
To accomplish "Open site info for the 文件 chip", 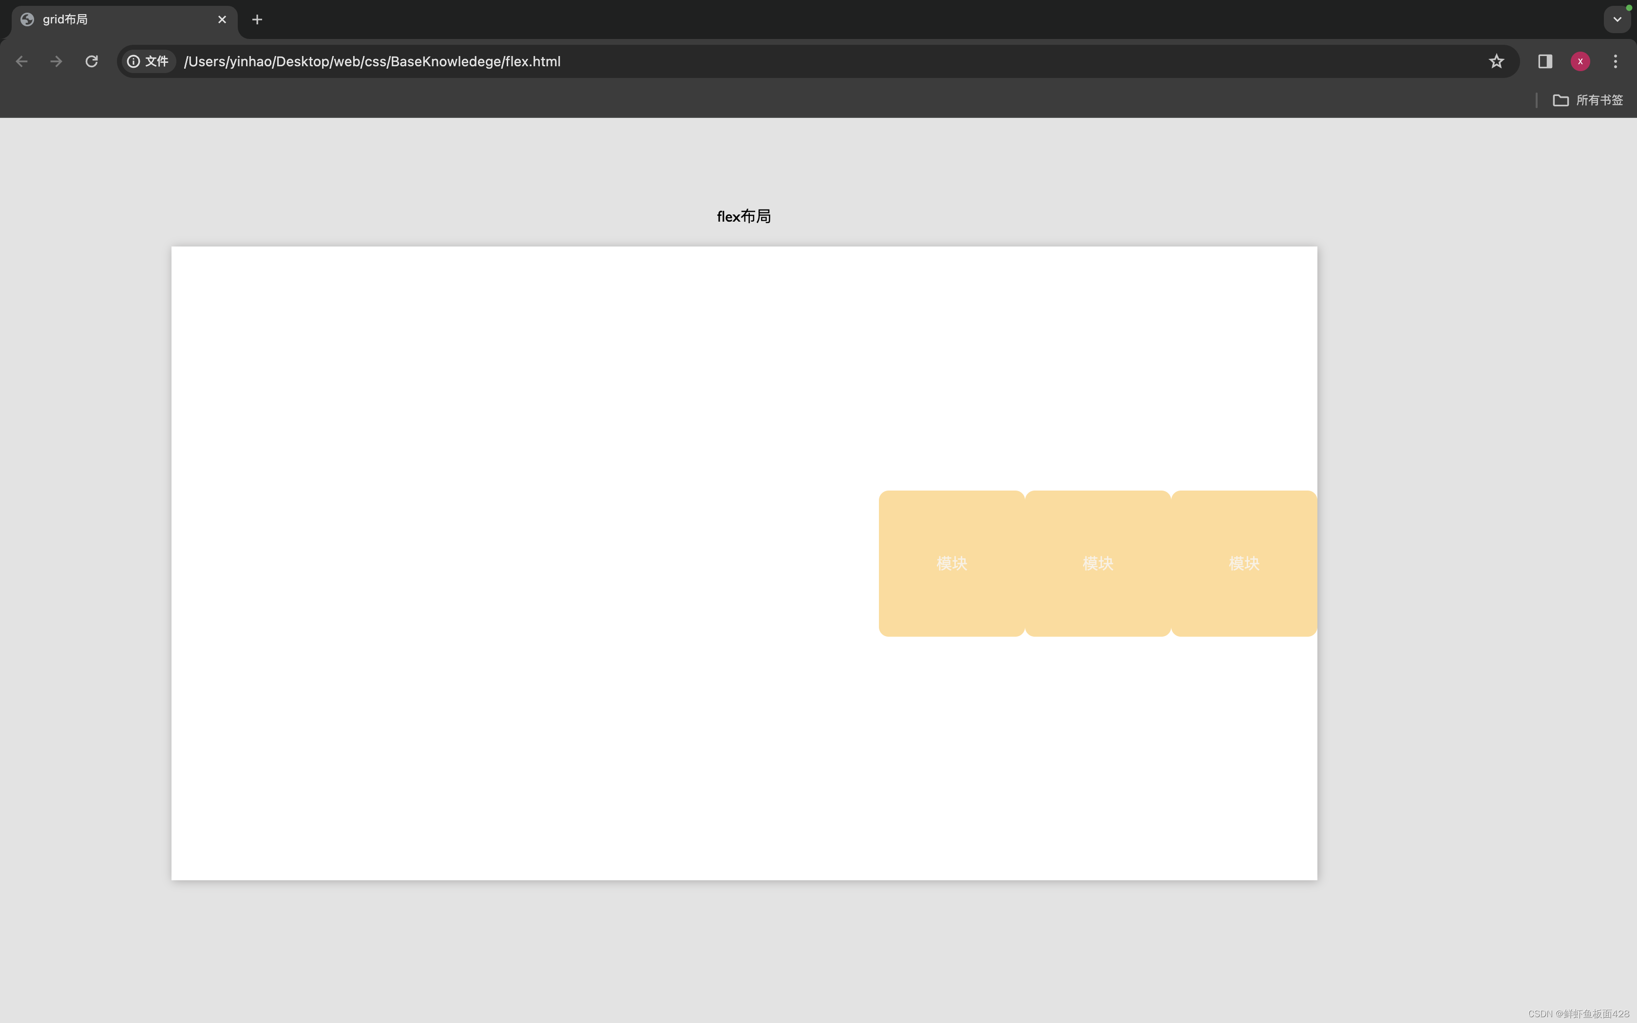I will coord(148,61).
